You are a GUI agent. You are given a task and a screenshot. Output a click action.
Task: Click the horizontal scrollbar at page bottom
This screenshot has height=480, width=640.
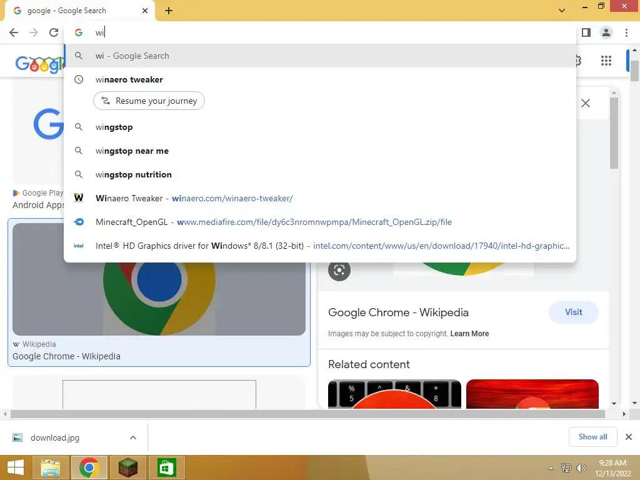point(307,414)
